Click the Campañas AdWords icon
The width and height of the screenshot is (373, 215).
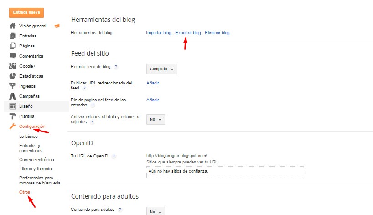(x=13, y=96)
